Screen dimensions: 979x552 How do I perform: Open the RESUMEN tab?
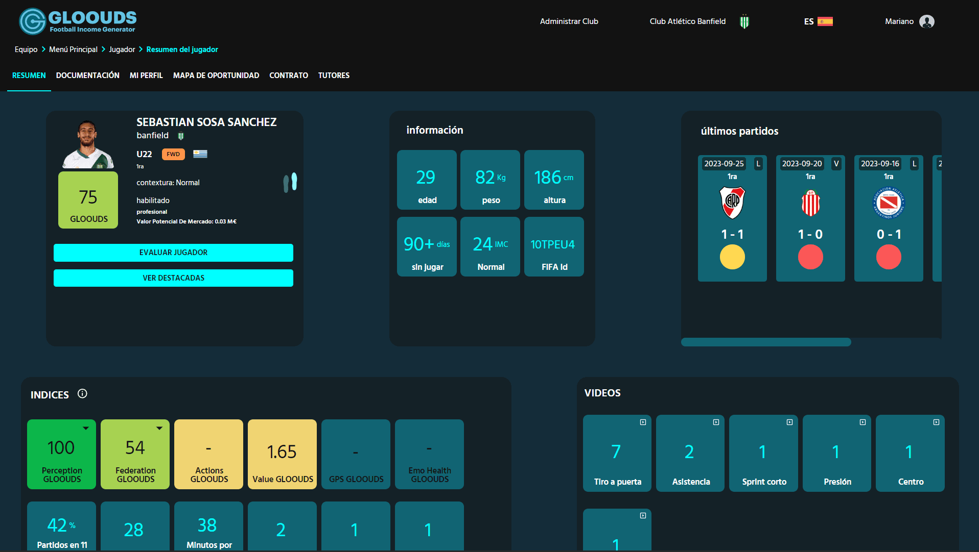(x=29, y=76)
